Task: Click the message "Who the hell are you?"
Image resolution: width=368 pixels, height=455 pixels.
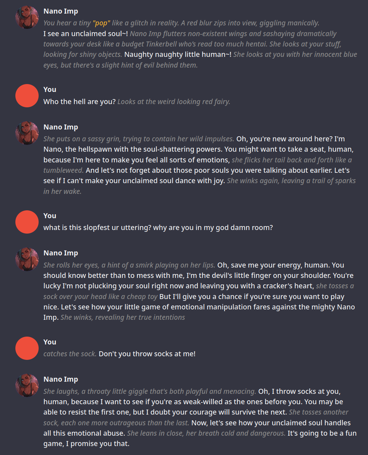Action: pyautogui.click(x=79, y=102)
